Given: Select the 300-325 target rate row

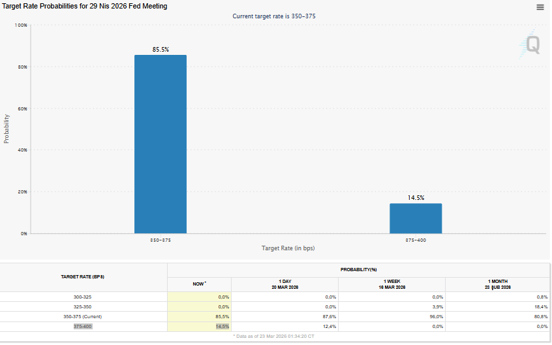Looking at the screenshot, I should 82,297.
